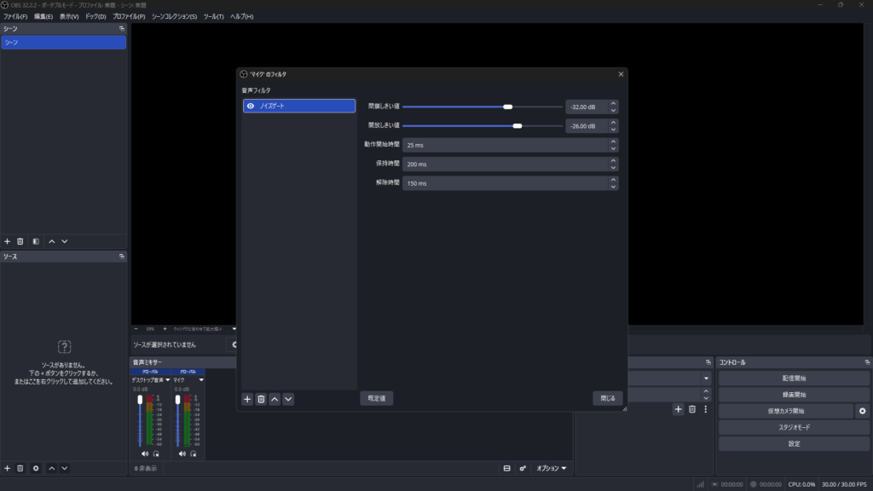This screenshot has height=491, width=873.
Task: Click スタジオモード button
Action: [794, 428]
